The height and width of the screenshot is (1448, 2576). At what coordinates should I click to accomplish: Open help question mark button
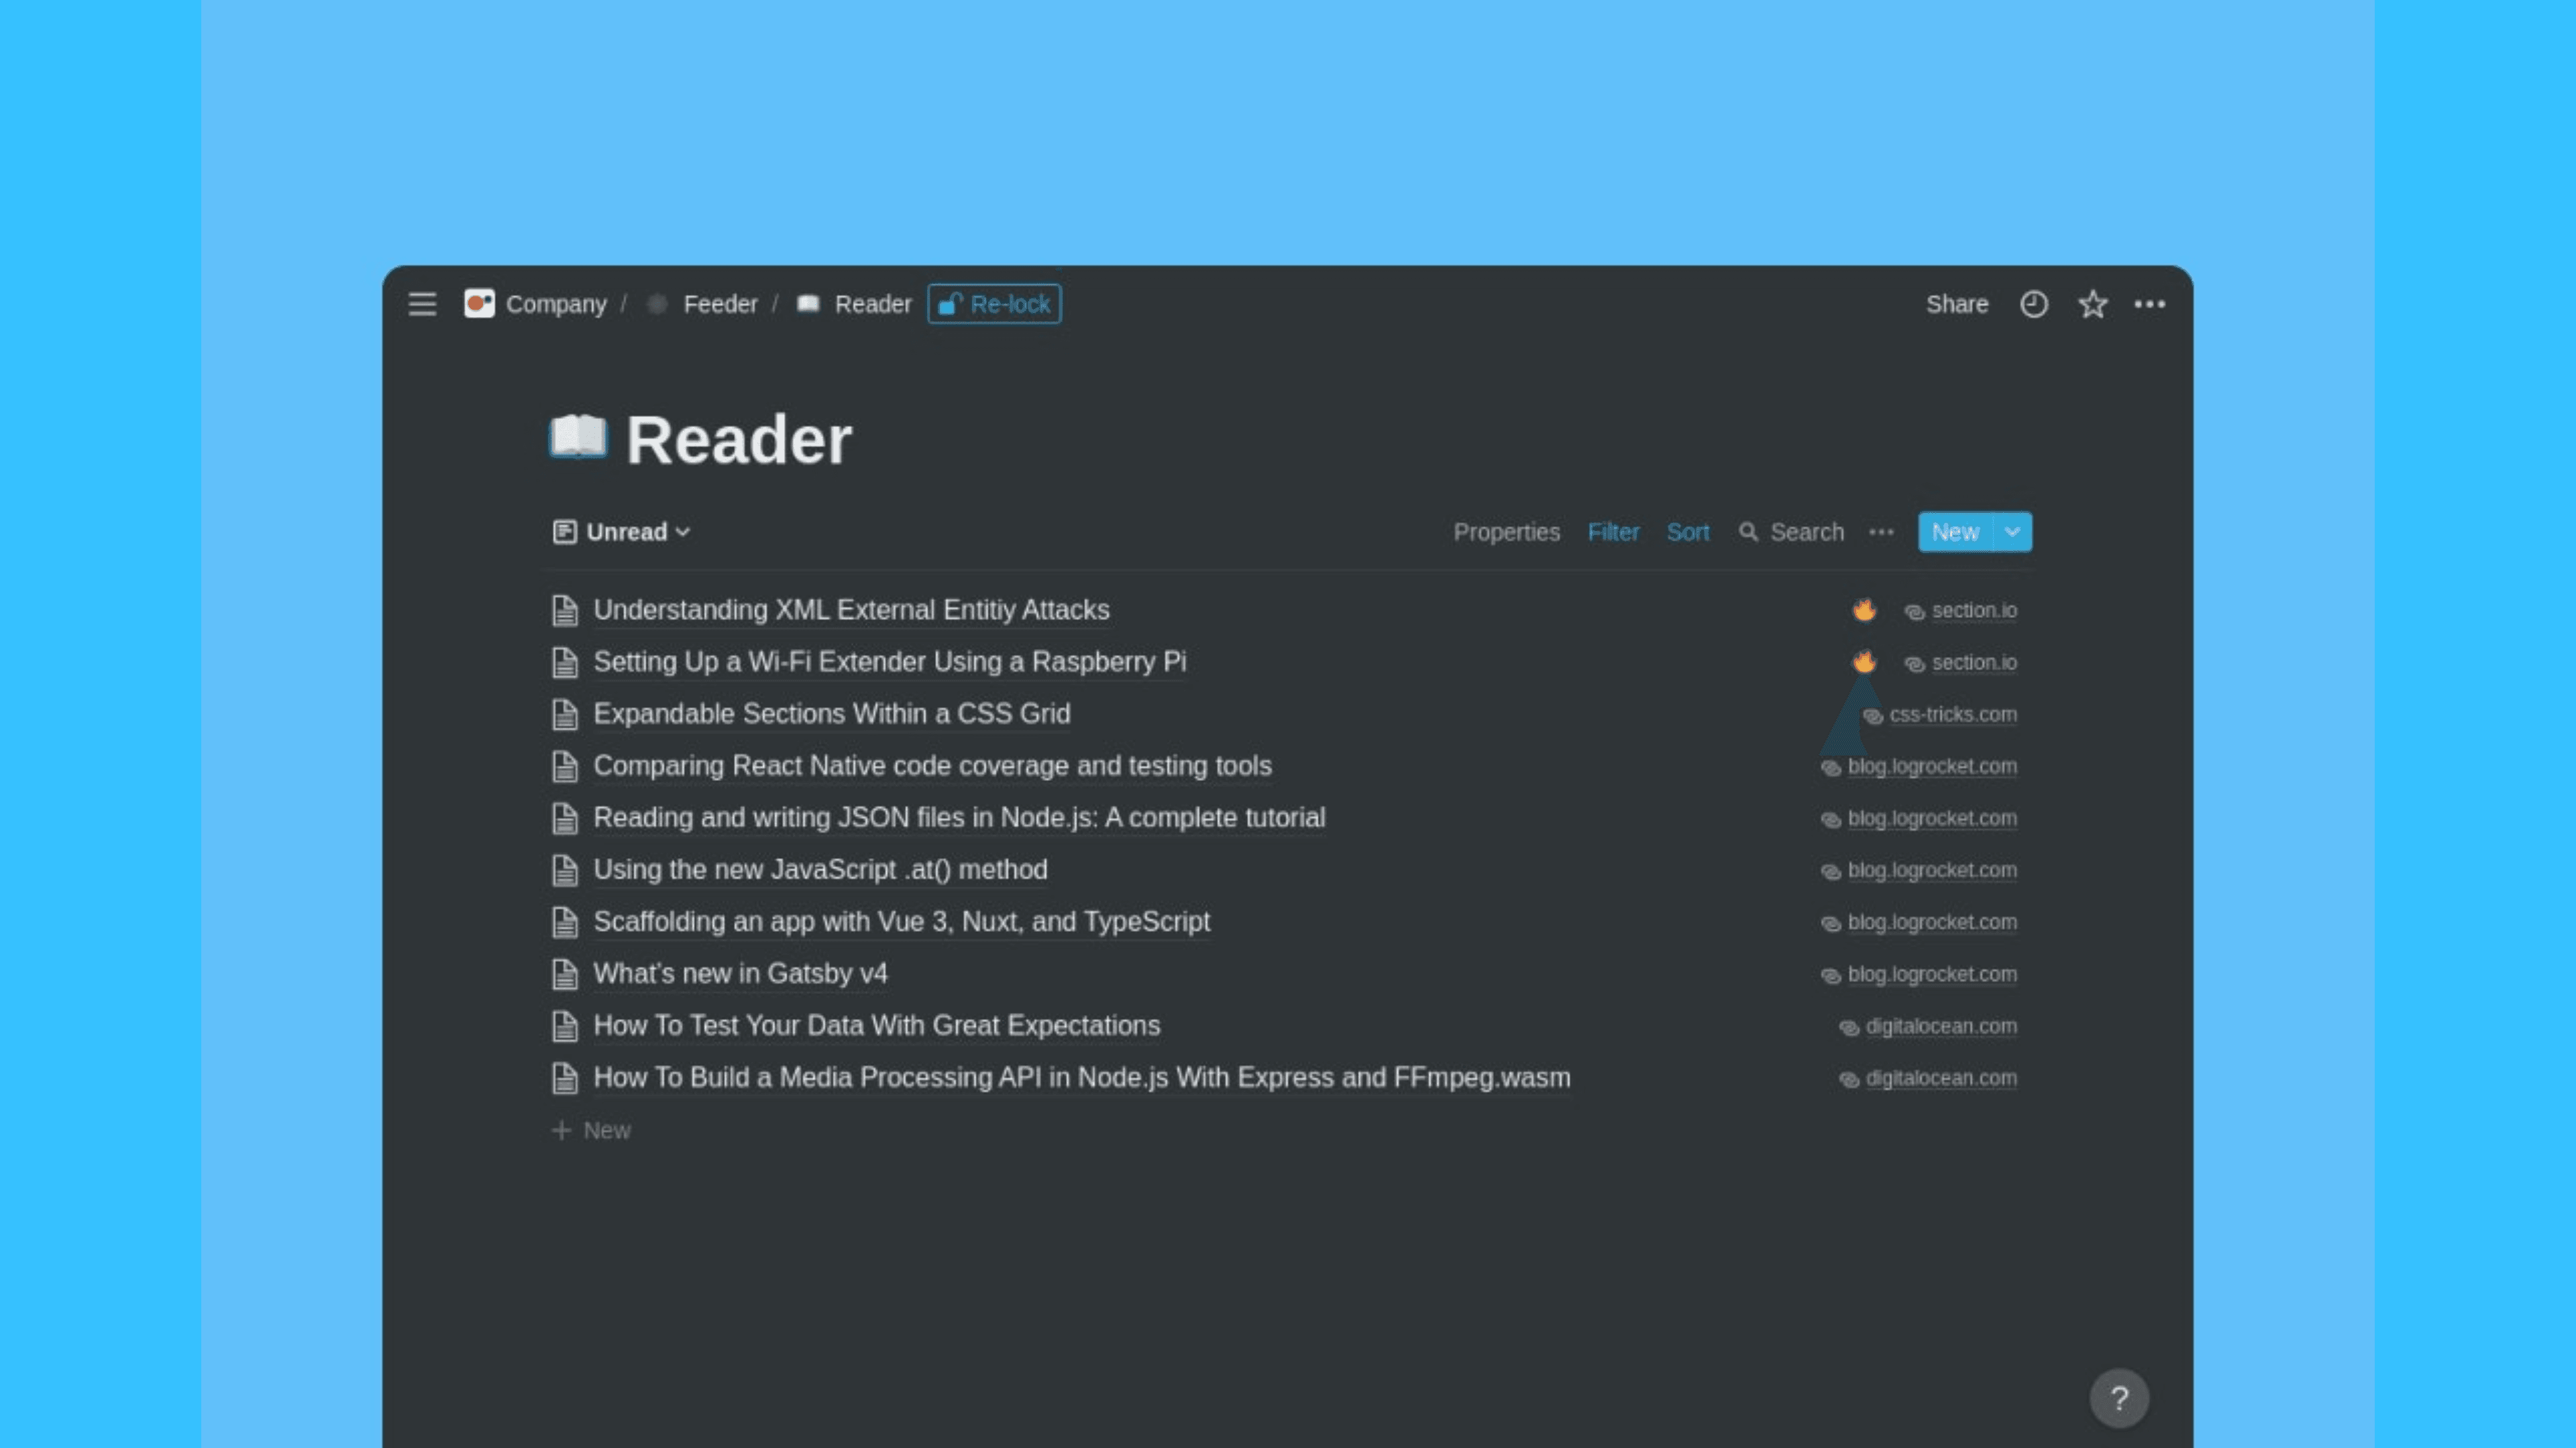pos(2118,1398)
